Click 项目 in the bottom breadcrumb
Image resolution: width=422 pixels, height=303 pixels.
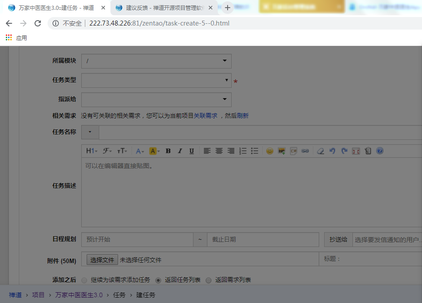click(x=38, y=295)
